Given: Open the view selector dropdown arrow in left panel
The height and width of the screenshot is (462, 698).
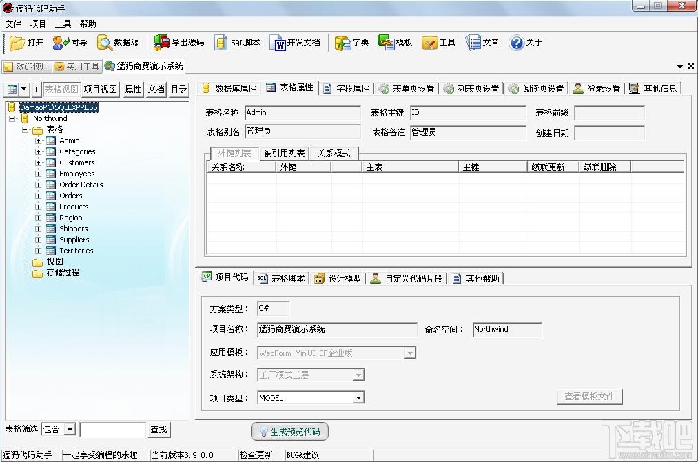Looking at the screenshot, I should click(24, 89).
